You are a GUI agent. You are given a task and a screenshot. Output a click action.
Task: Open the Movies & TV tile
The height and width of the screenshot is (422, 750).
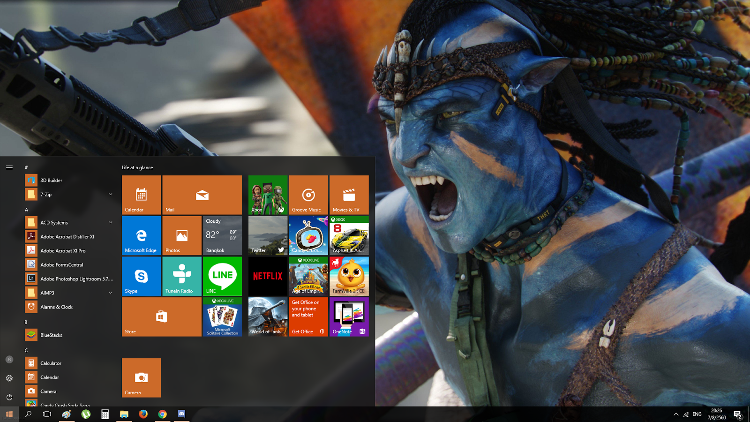[x=349, y=195]
